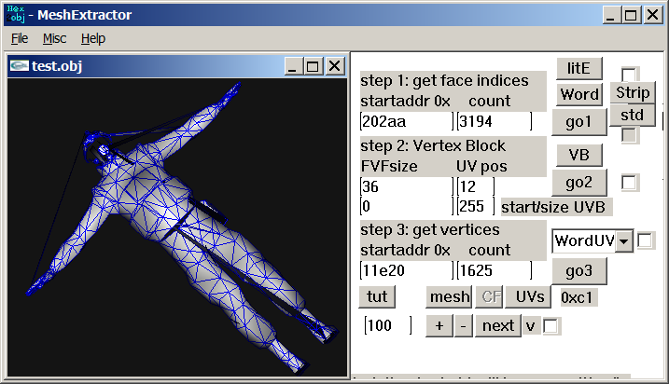The image size is (669, 384).
Task: Click the mesh button
Action: (x=449, y=296)
